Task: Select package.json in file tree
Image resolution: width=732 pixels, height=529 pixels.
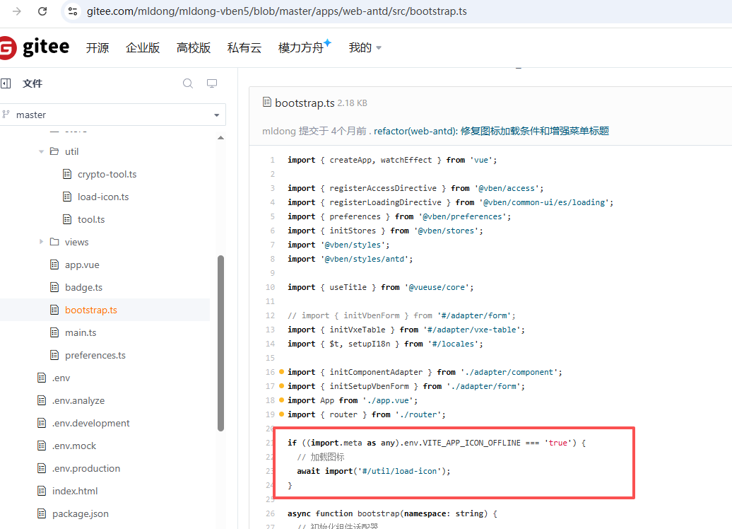Action: 80,513
